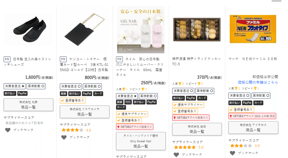Click heart bookmark icon under Kobe cookie listing
The height and width of the screenshot is (158, 288).
(176, 155)
